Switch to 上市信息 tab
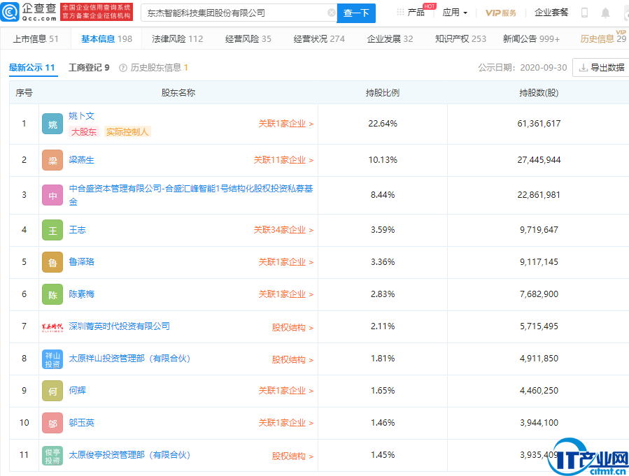 (36, 39)
